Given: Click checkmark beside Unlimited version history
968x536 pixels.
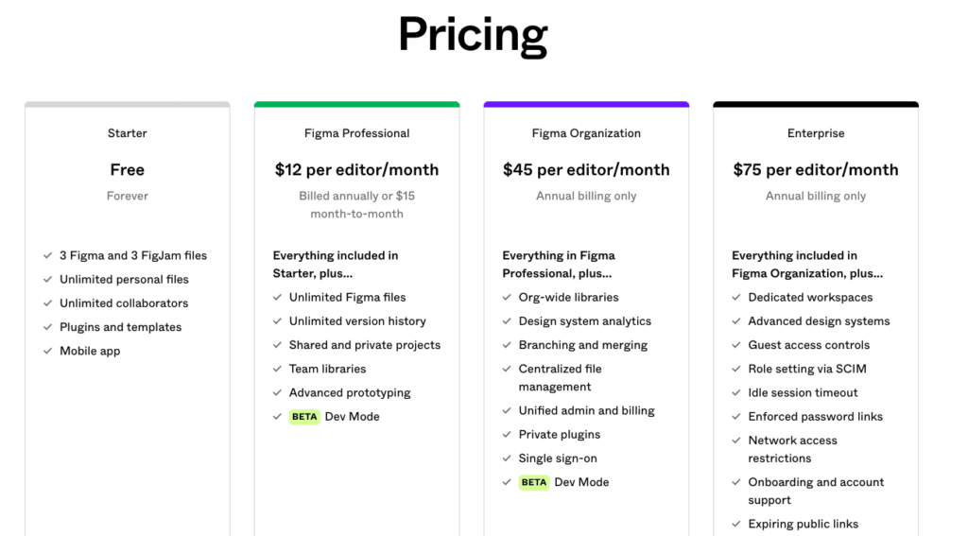Looking at the screenshot, I should pyautogui.click(x=277, y=321).
